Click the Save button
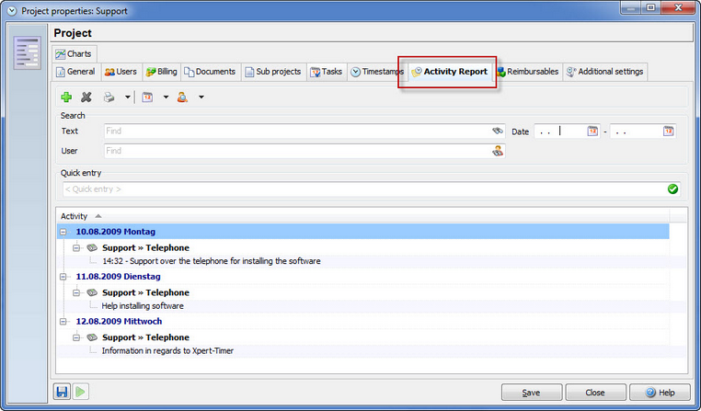The image size is (701, 411). 532,393
